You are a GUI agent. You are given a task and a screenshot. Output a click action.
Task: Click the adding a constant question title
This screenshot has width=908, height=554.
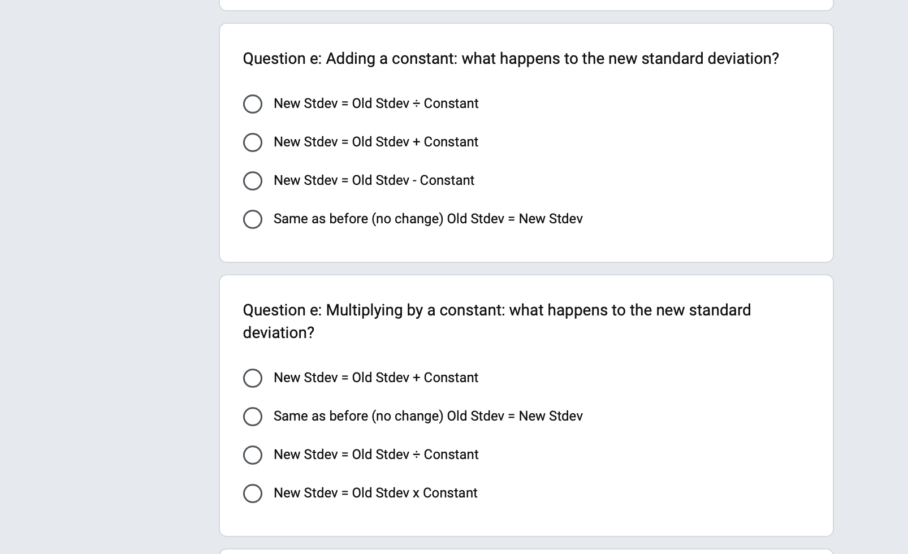511,59
